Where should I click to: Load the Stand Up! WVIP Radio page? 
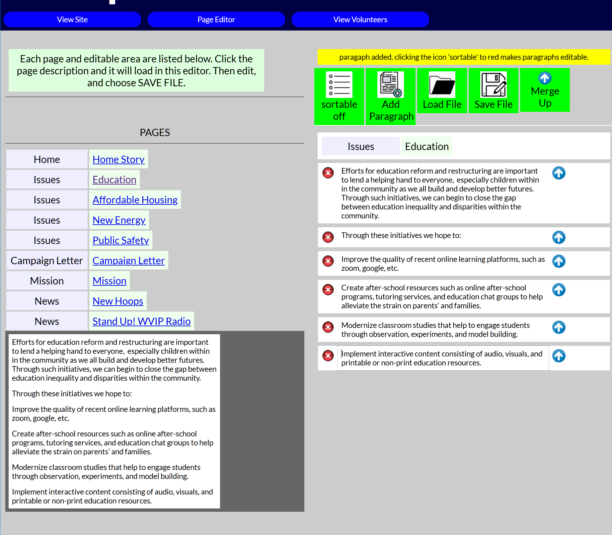142,321
